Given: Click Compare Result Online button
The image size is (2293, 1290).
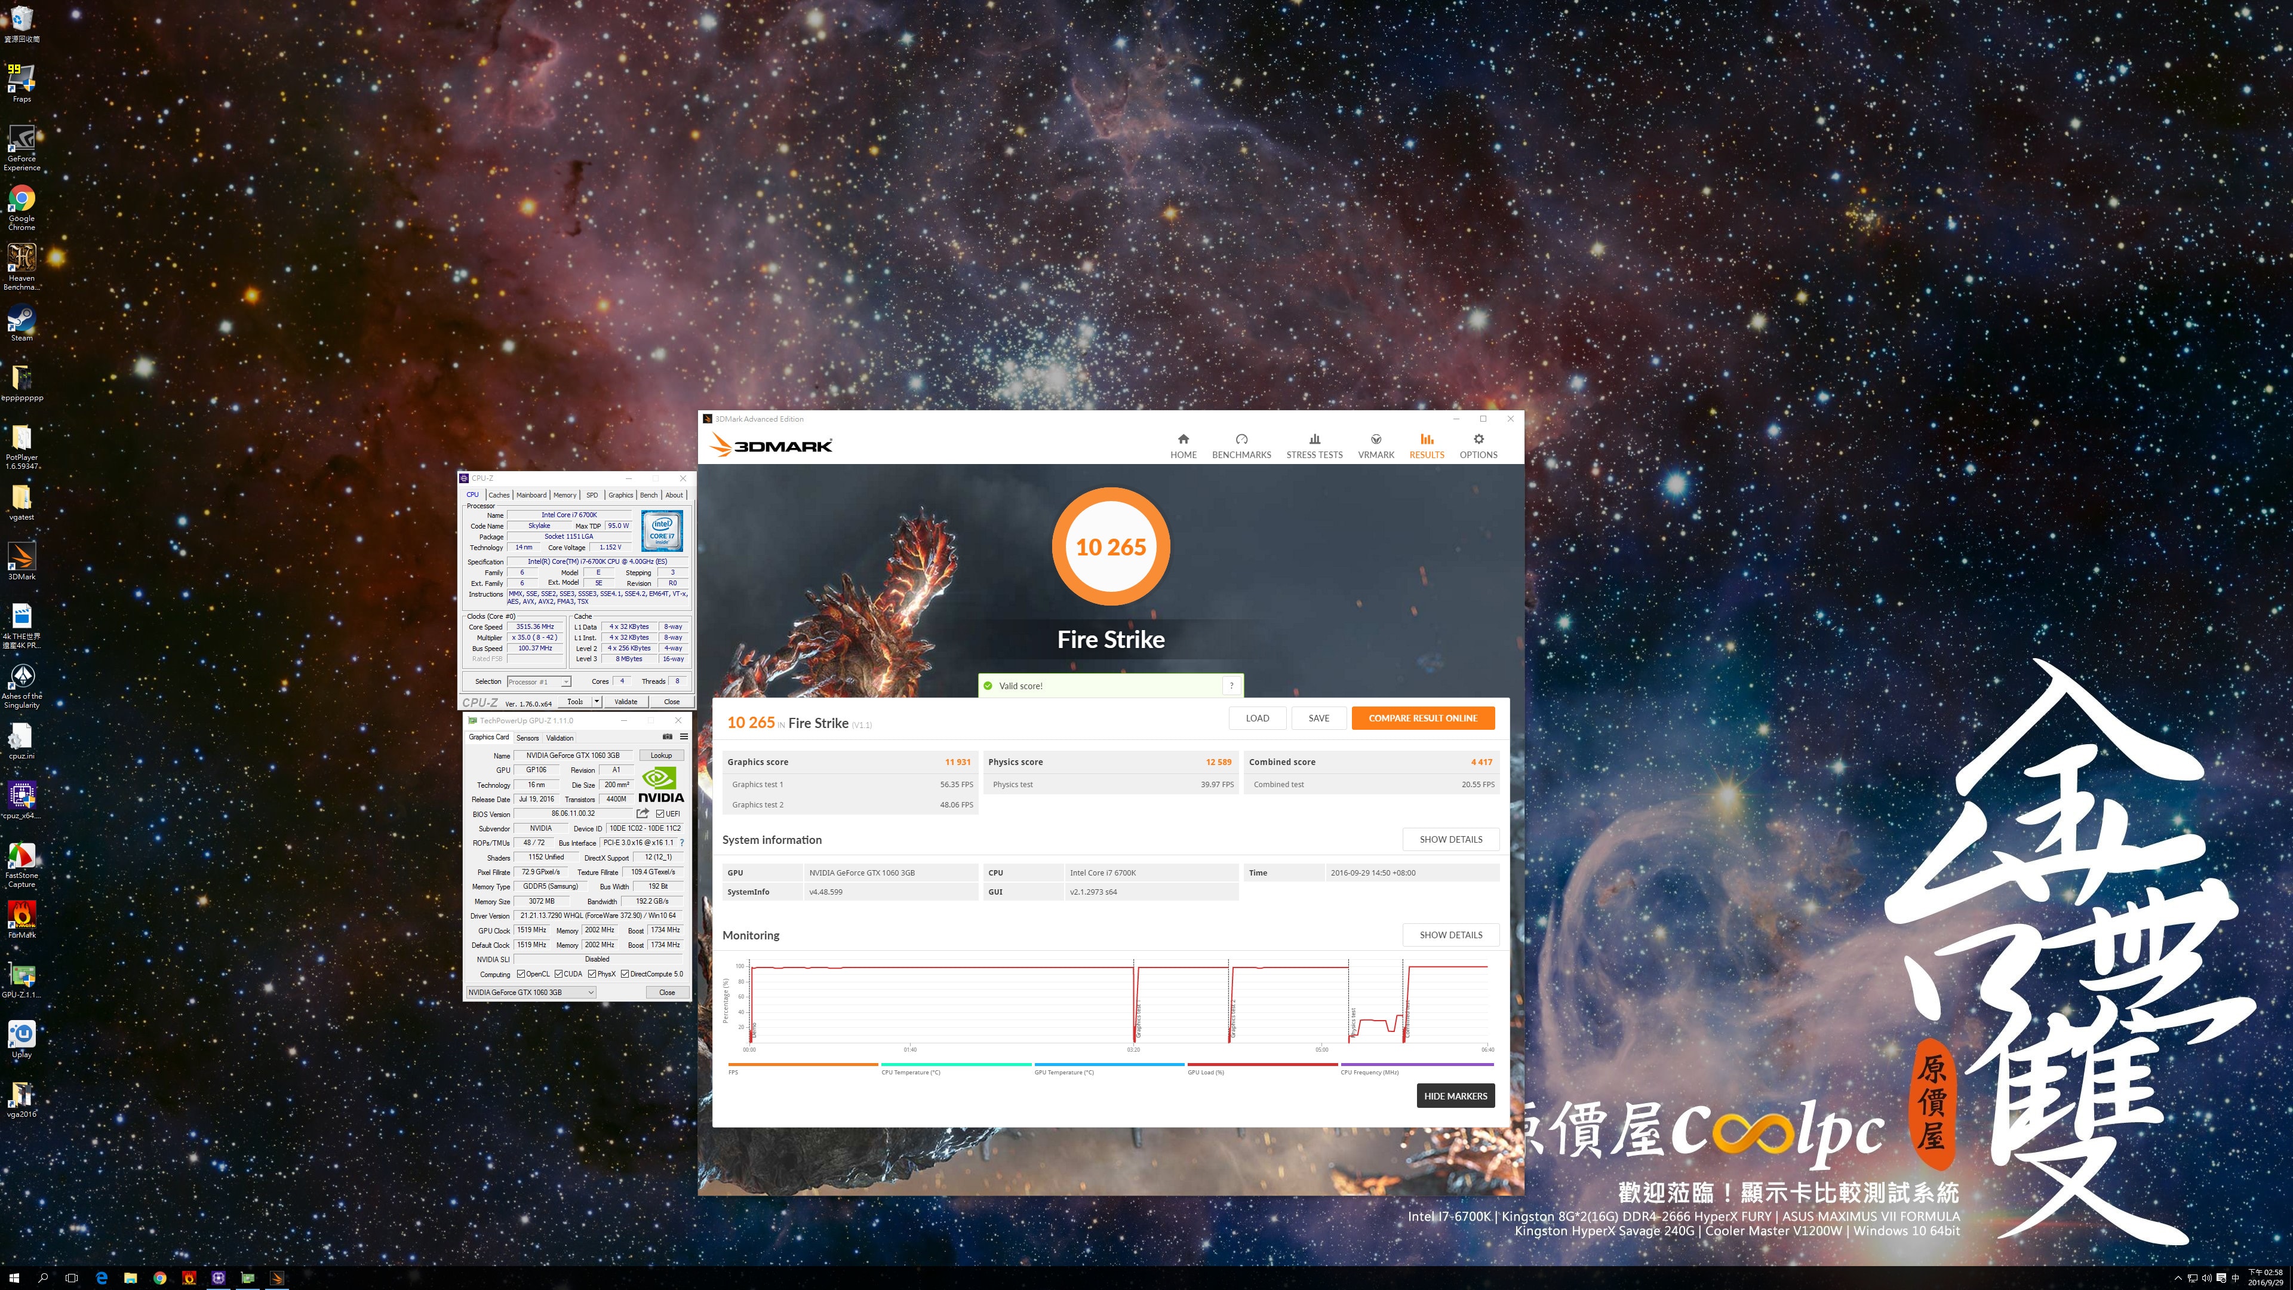Looking at the screenshot, I should [x=1422, y=718].
